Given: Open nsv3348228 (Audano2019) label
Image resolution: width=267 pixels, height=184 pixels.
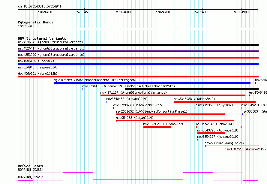Looking at the screenshot, I should coord(245,149).
